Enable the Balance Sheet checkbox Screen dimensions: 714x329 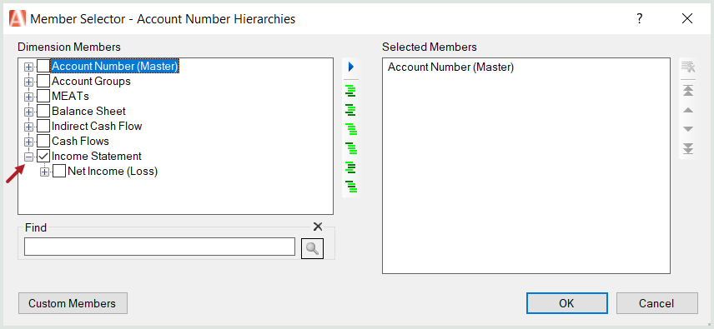pos(43,112)
